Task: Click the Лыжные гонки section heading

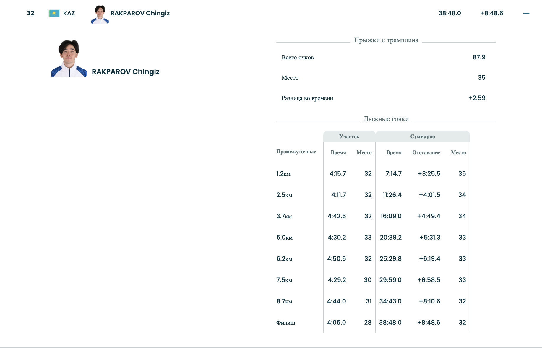Action: (x=386, y=119)
